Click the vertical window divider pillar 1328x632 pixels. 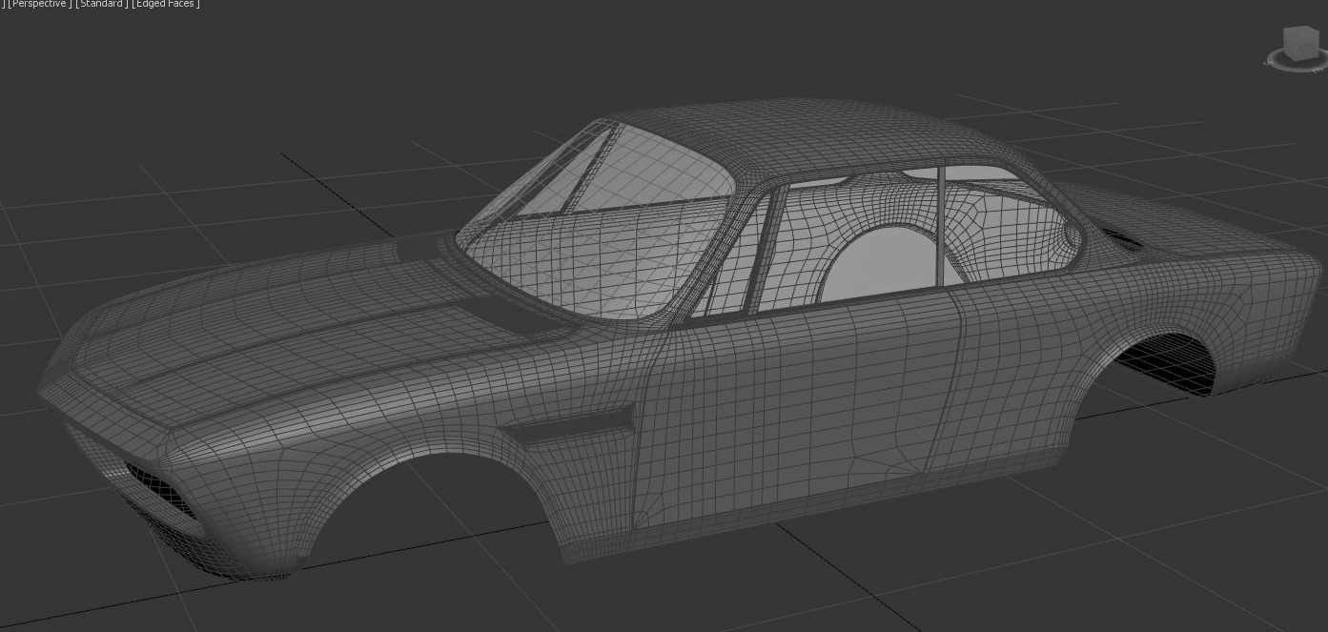942,226
